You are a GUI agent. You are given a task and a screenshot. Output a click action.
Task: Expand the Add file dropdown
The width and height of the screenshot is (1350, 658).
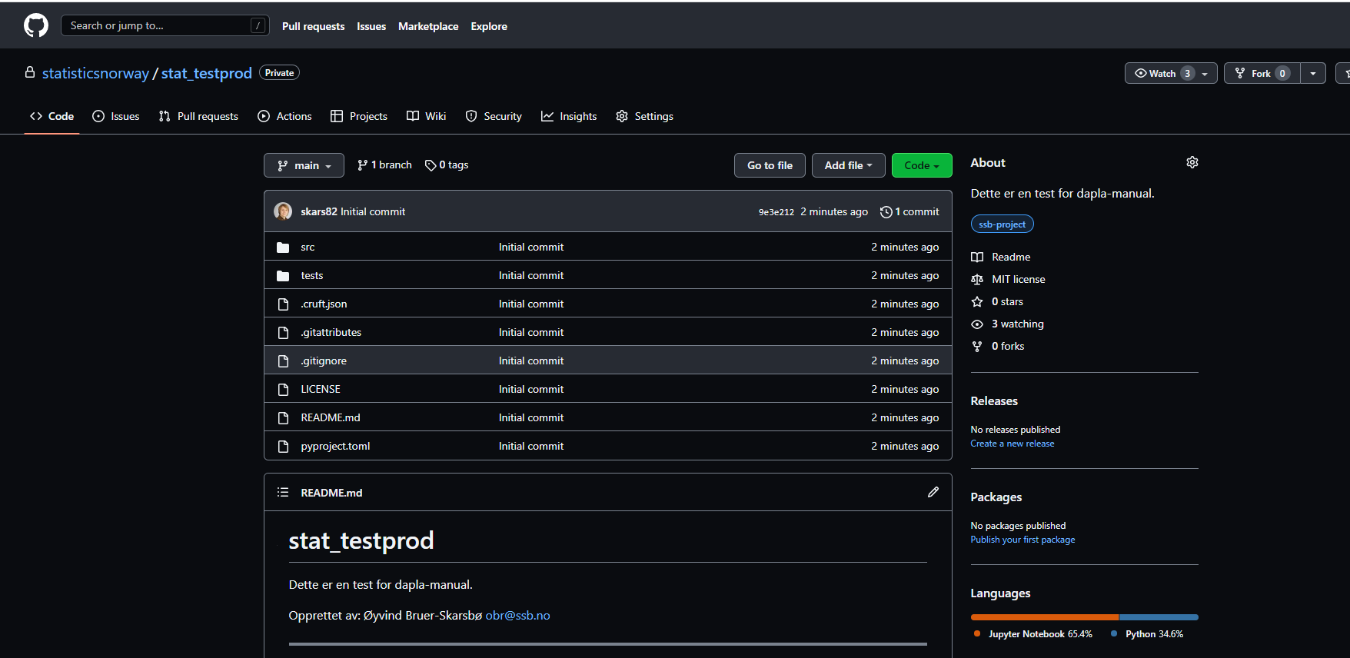pyautogui.click(x=849, y=165)
